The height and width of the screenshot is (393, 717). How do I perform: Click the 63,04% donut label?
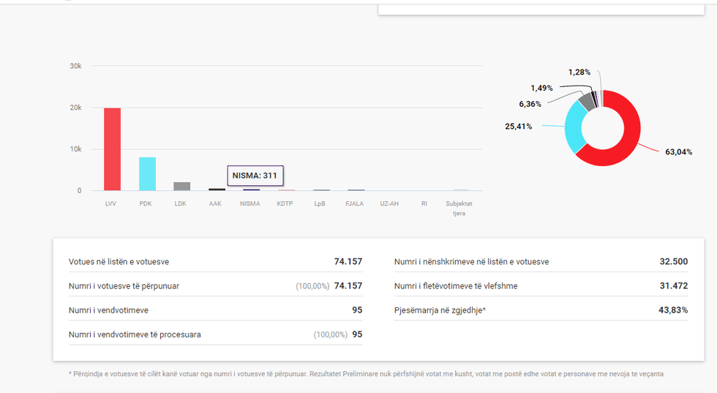pos(678,152)
